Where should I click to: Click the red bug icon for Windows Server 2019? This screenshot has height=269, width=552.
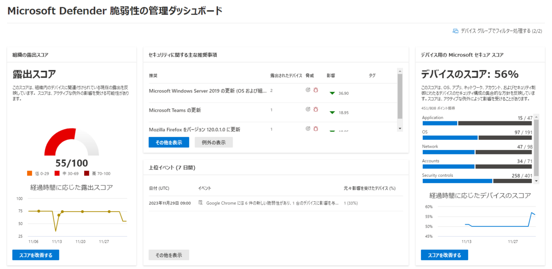pos(316,91)
